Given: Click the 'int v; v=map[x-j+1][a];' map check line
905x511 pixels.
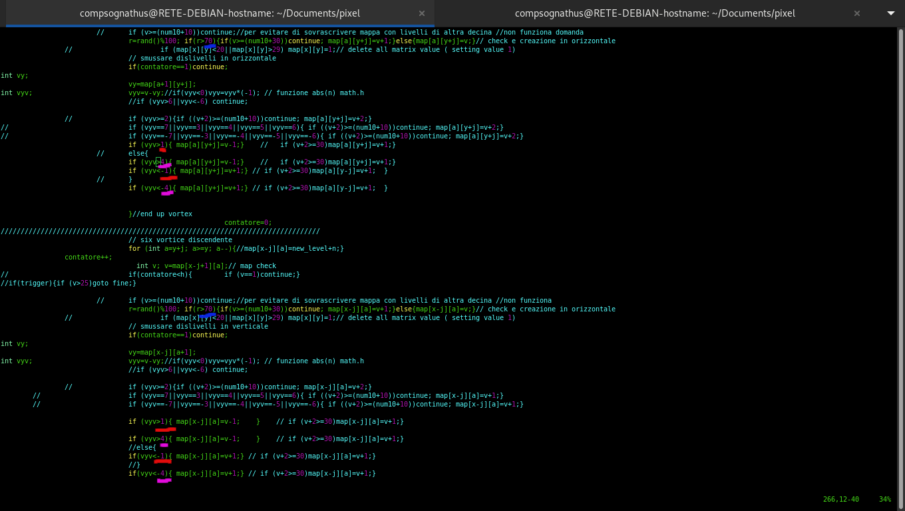Looking at the screenshot, I should [206, 265].
